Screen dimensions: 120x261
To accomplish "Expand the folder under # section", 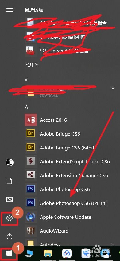I will (x=113, y=88).
